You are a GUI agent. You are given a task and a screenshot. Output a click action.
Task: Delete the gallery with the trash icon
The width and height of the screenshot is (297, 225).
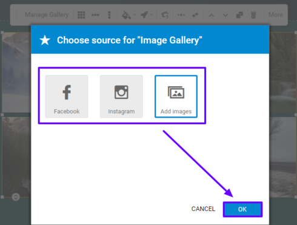[x=253, y=15]
